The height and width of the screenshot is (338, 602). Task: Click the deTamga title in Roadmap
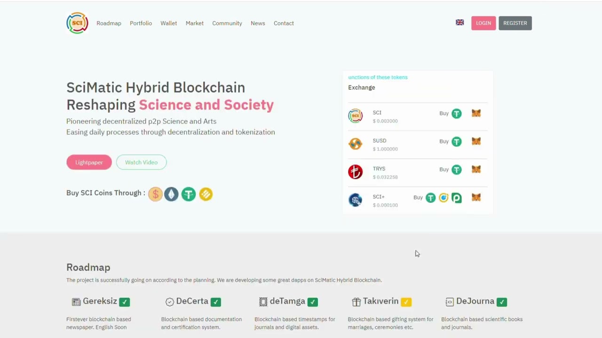(287, 301)
